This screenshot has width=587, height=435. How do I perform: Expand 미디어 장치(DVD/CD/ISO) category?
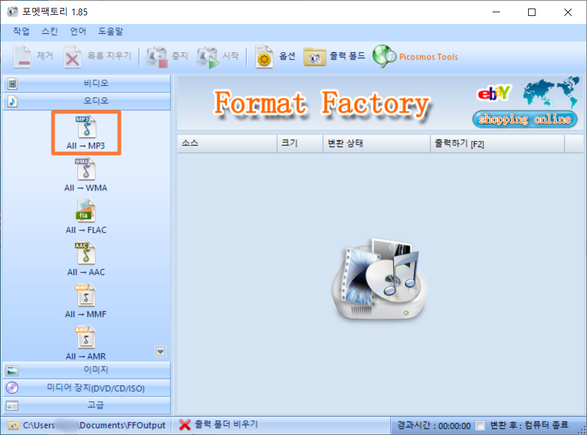pos(87,388)
